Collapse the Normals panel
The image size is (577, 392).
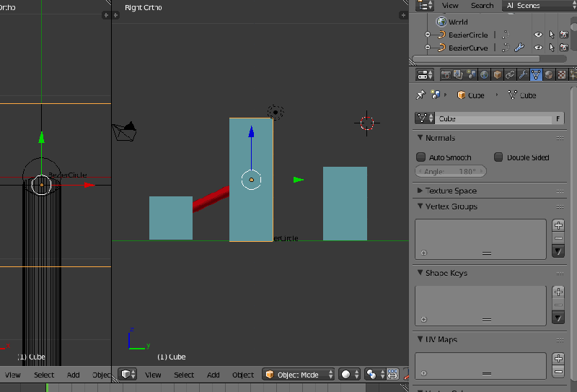point(420,137)
